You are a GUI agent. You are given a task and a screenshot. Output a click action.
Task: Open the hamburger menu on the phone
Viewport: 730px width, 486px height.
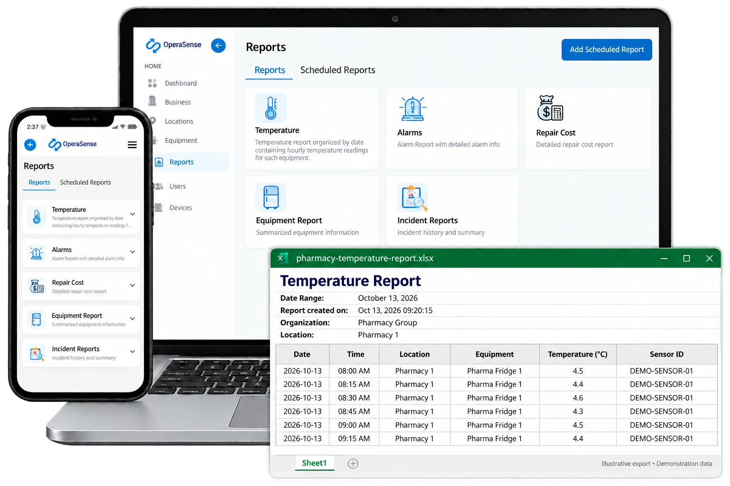tap(132, 145)
